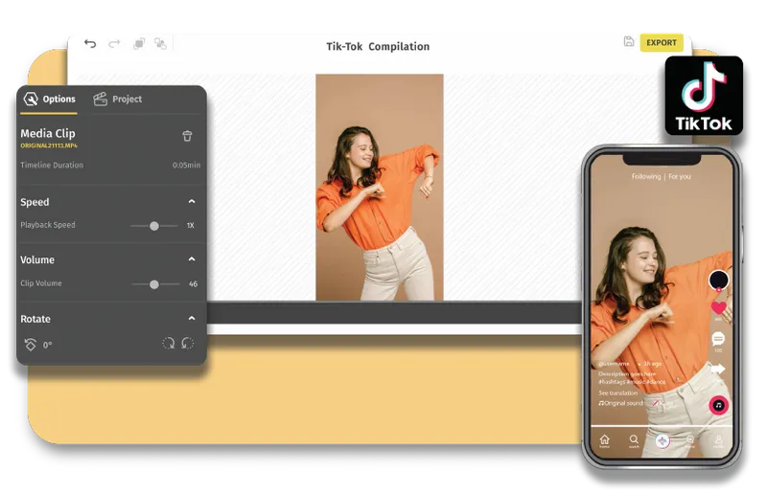Open the TikTok app logo
The height and width of the screenshot is (494, 767).
(x=704, y=96)
